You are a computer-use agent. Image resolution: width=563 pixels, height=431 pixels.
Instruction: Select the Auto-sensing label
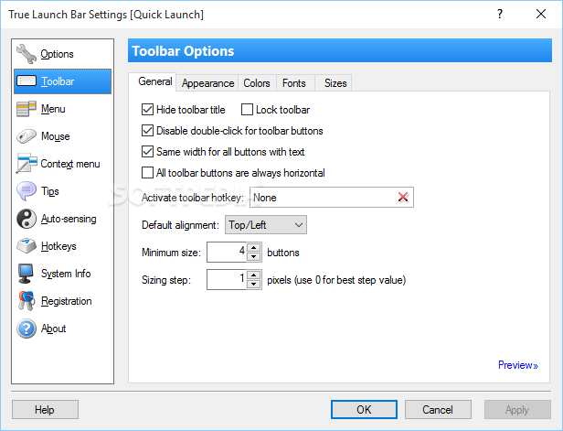pyautogui.click(x=69, y=219)
